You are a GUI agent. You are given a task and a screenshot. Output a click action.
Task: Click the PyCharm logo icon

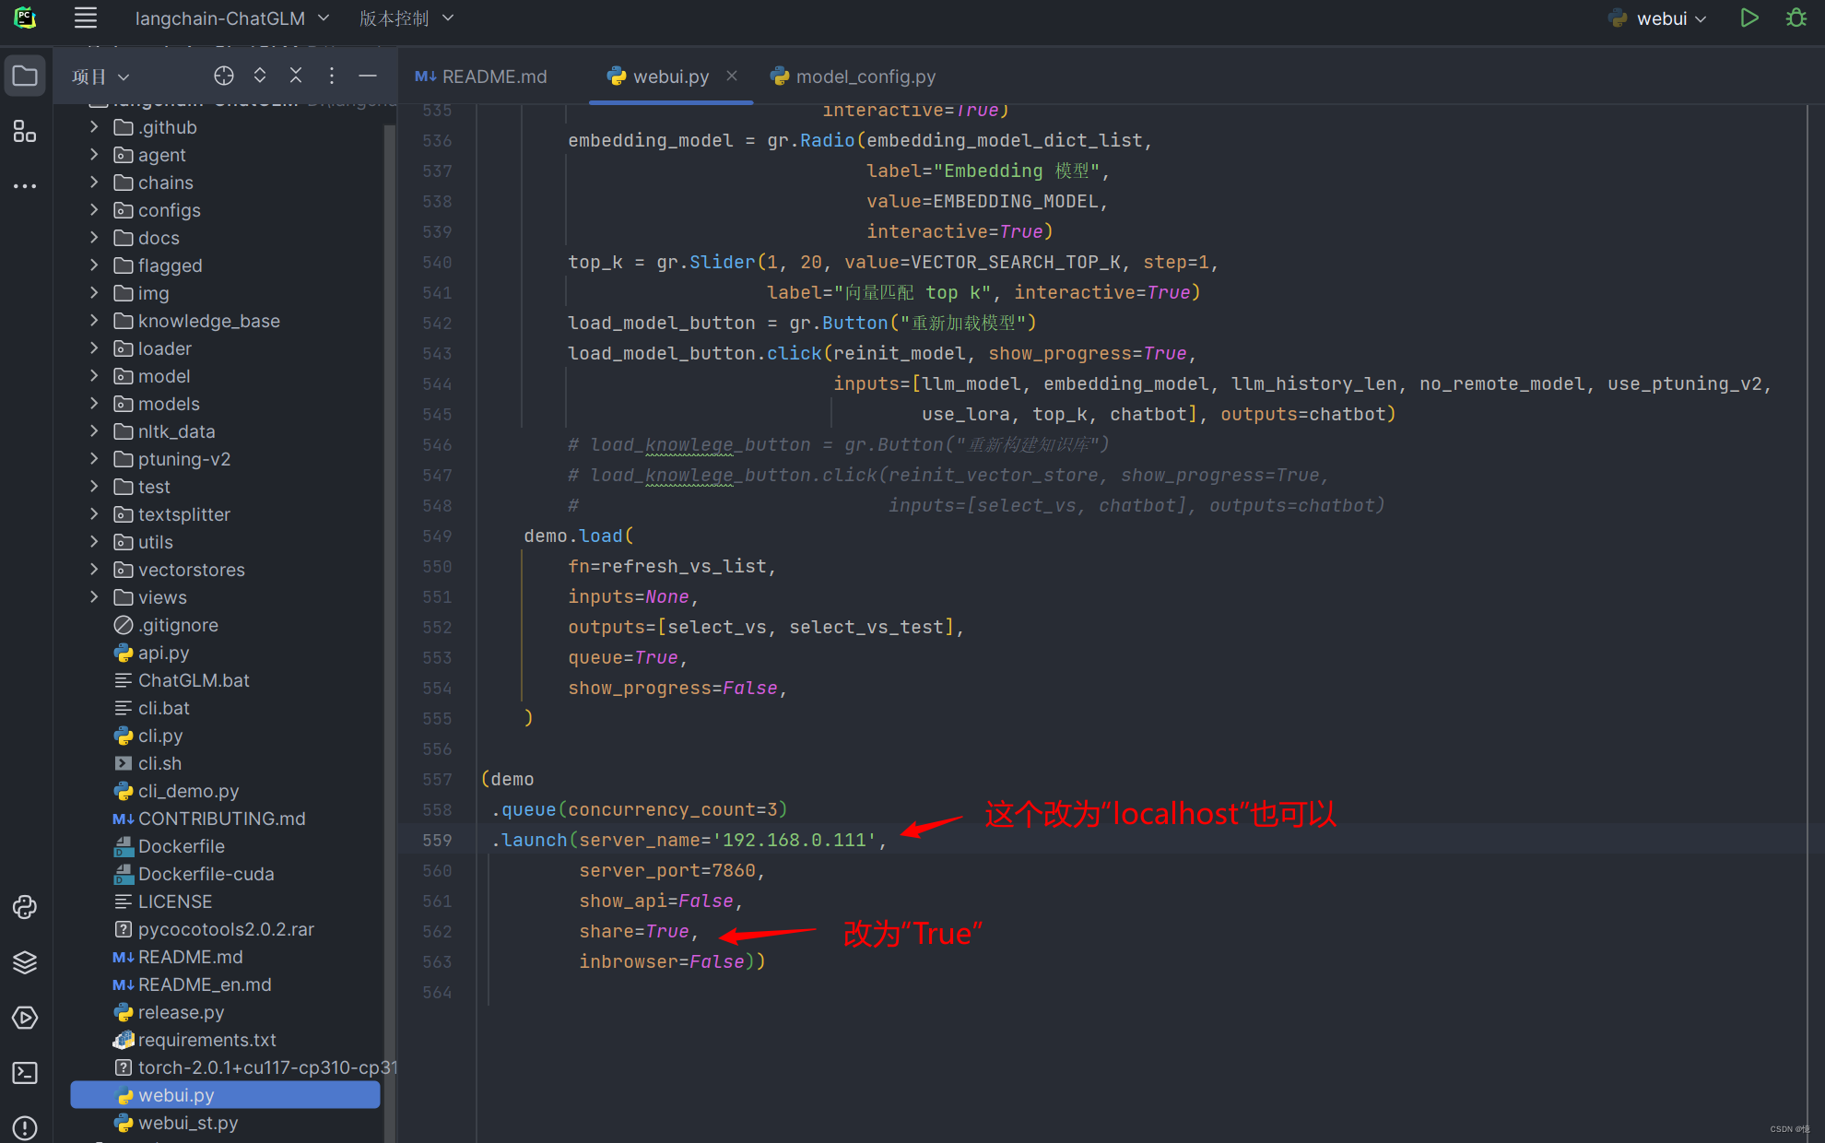(x=25, y=18)
